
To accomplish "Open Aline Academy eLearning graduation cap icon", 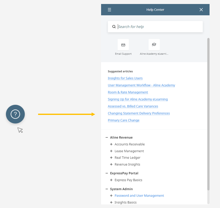I will click(154, 45).
